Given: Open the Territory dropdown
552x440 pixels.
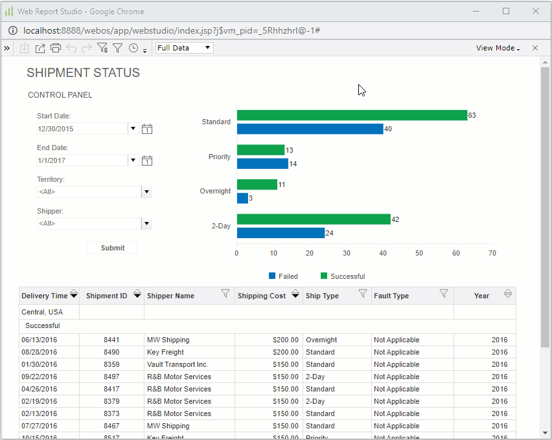Looking at the screenshot, I should 146,192.
